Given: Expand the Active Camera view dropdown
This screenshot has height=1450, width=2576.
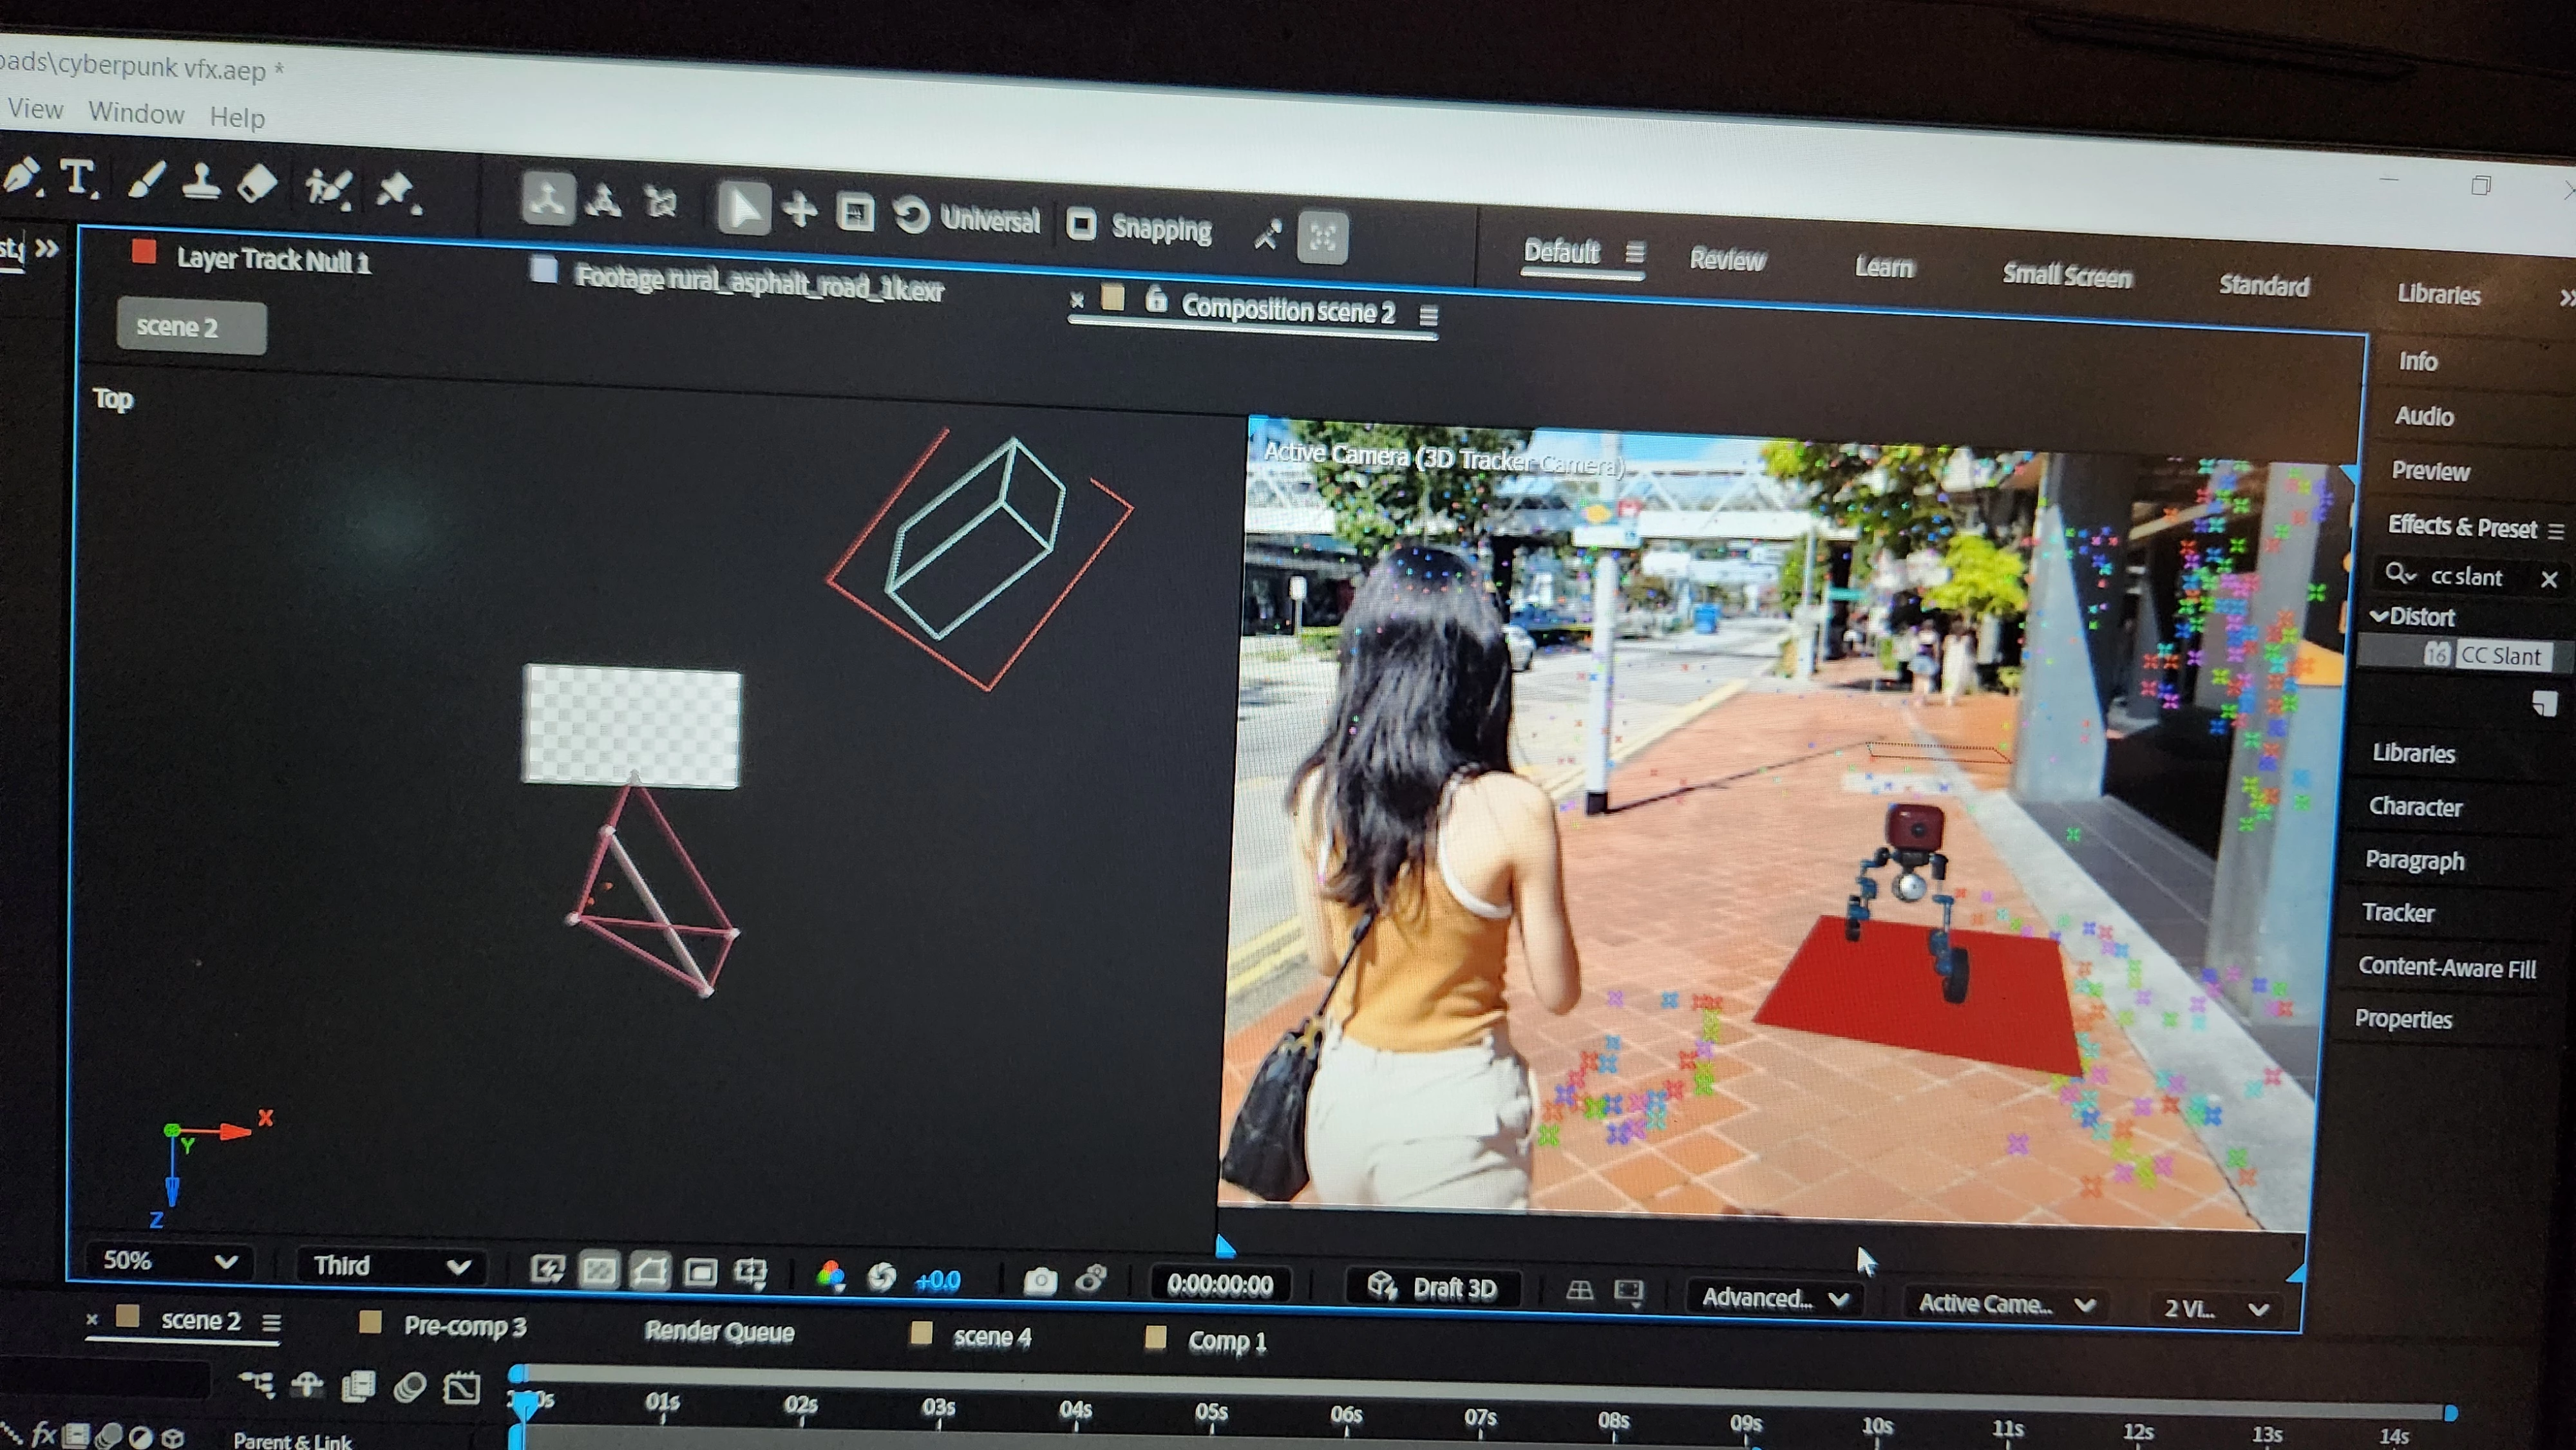Looking at the screenshot, I should pos(2005,1304).
